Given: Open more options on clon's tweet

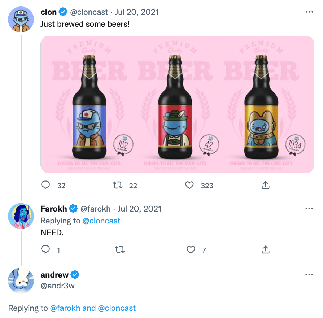Looking at the screenshot, I should point(309,12).
